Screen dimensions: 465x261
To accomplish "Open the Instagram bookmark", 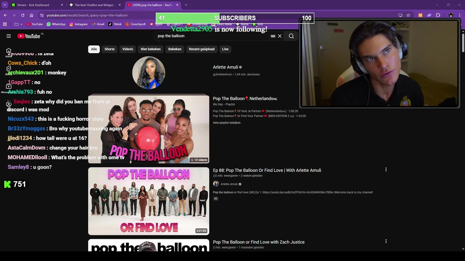I will (78, 24).
